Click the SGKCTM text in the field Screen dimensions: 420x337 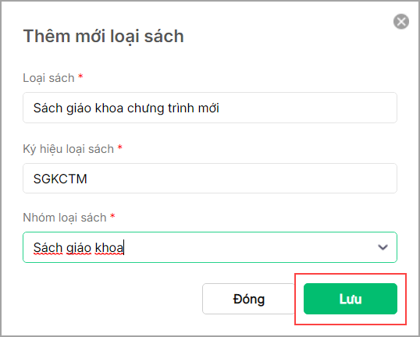[x=60, y=179]
